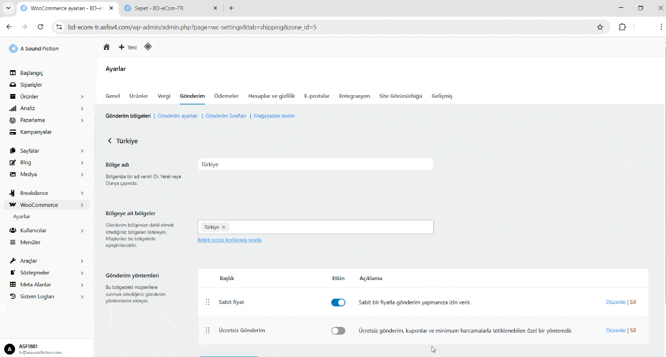
Task: Open the Gönderim Sınıfları subsection
Action: [225, 116]
